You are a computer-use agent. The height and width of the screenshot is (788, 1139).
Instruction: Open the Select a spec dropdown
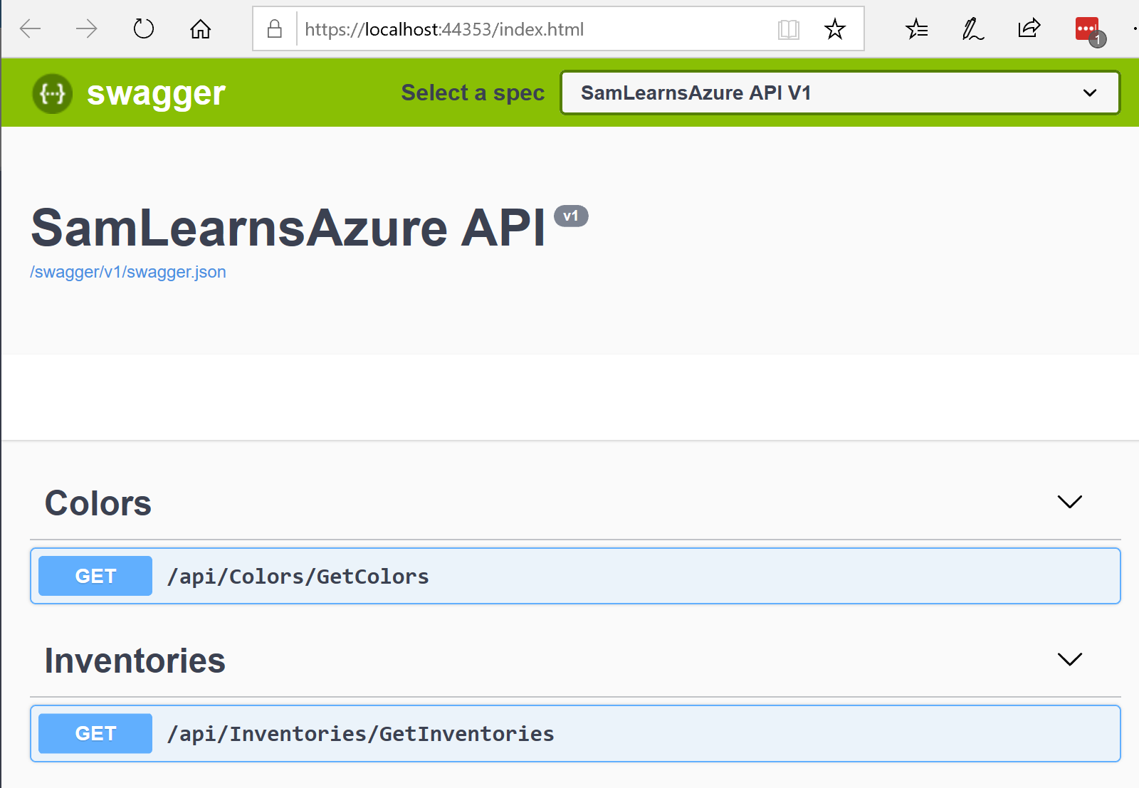[x=839, y=93]
